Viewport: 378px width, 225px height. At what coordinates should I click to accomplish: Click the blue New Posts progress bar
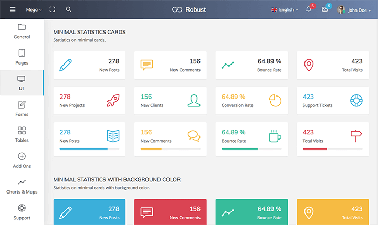(89, 149)
